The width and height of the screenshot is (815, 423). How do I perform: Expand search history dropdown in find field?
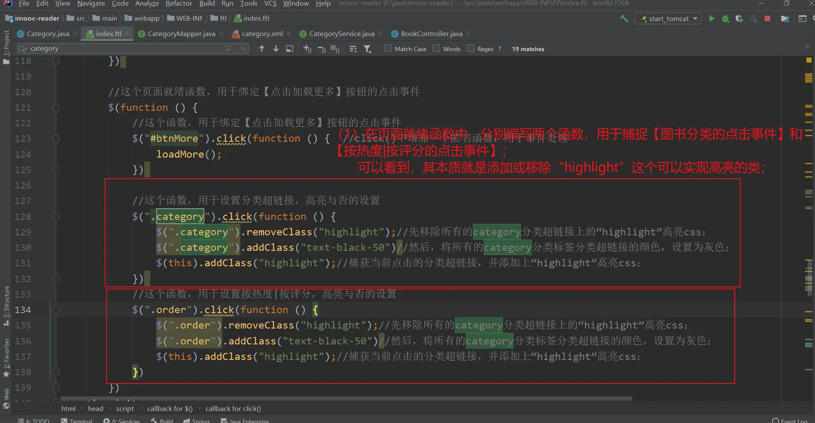coord(23,49)
